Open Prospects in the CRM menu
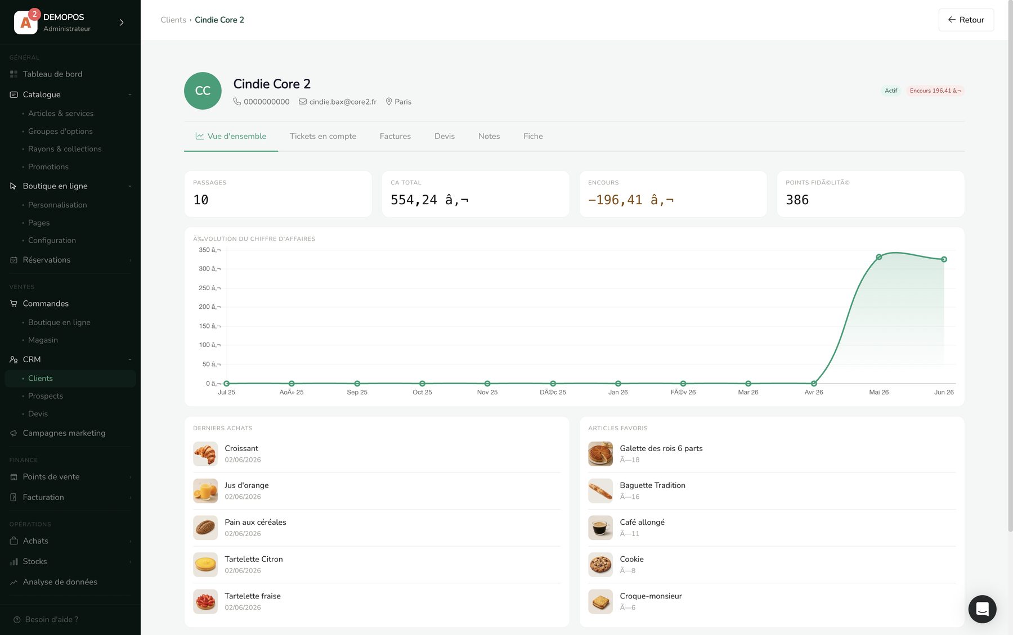This screenshot has height=635, width=1013. tap(46, 396)
